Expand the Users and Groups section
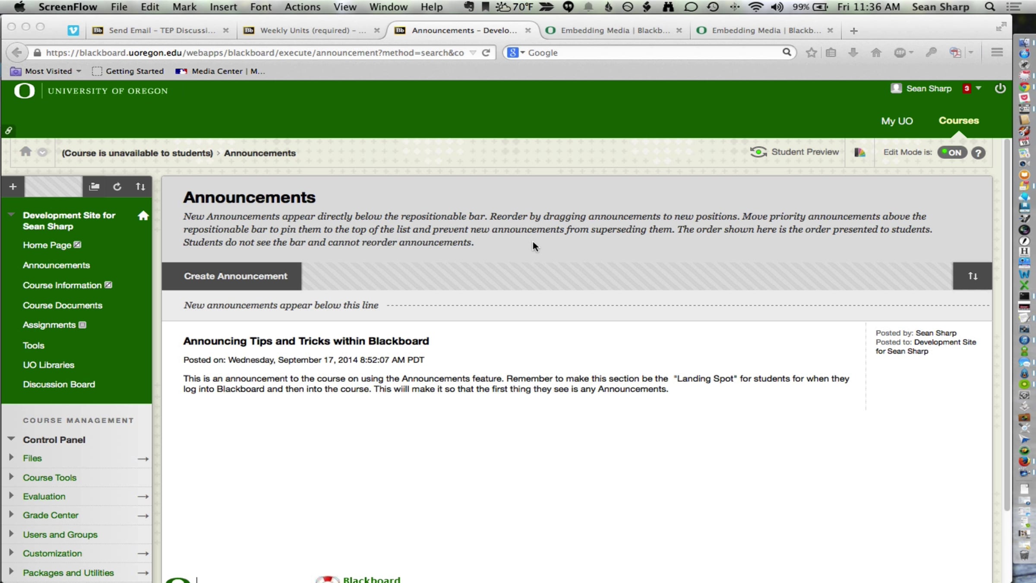 click(11, 534)
